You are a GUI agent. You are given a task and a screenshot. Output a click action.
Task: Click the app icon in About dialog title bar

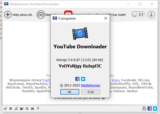coord(55,18)
